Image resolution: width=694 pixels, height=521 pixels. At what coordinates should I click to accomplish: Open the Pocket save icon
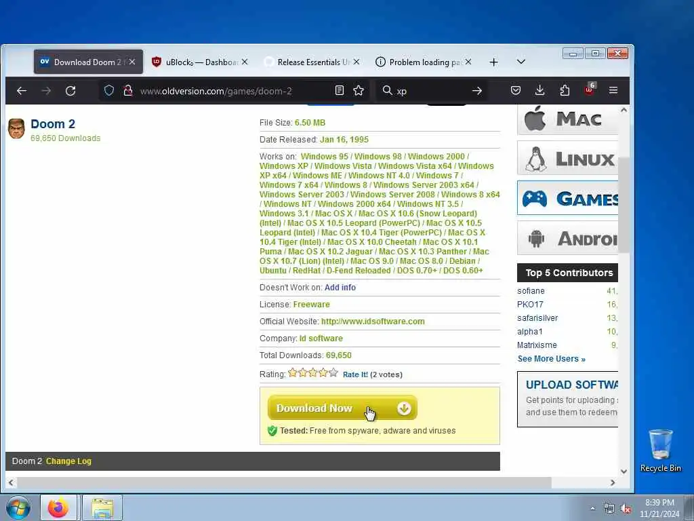click(x=516, y=90)
